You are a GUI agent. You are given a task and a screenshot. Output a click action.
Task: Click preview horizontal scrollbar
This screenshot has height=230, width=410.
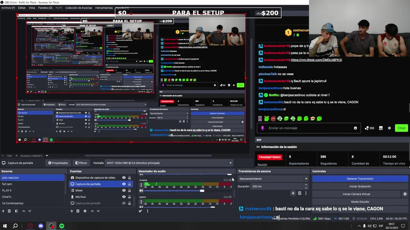(x=148, y=156)
